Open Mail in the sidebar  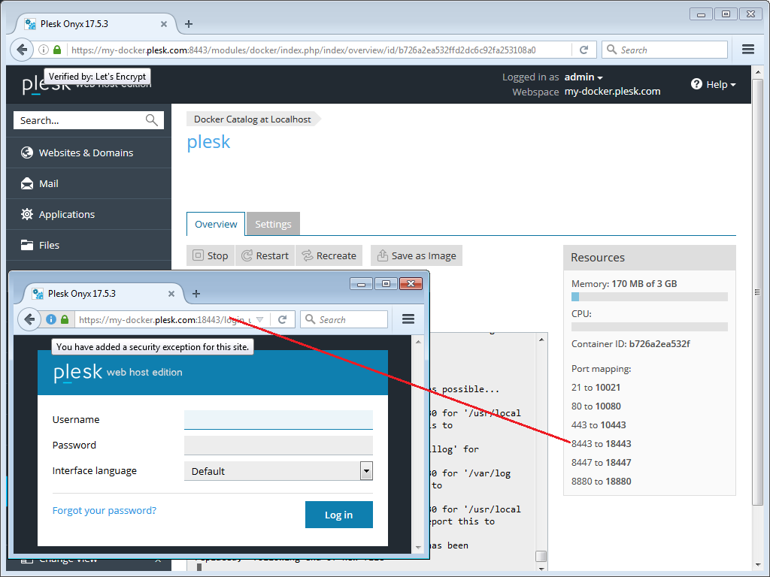click(89, 183)
